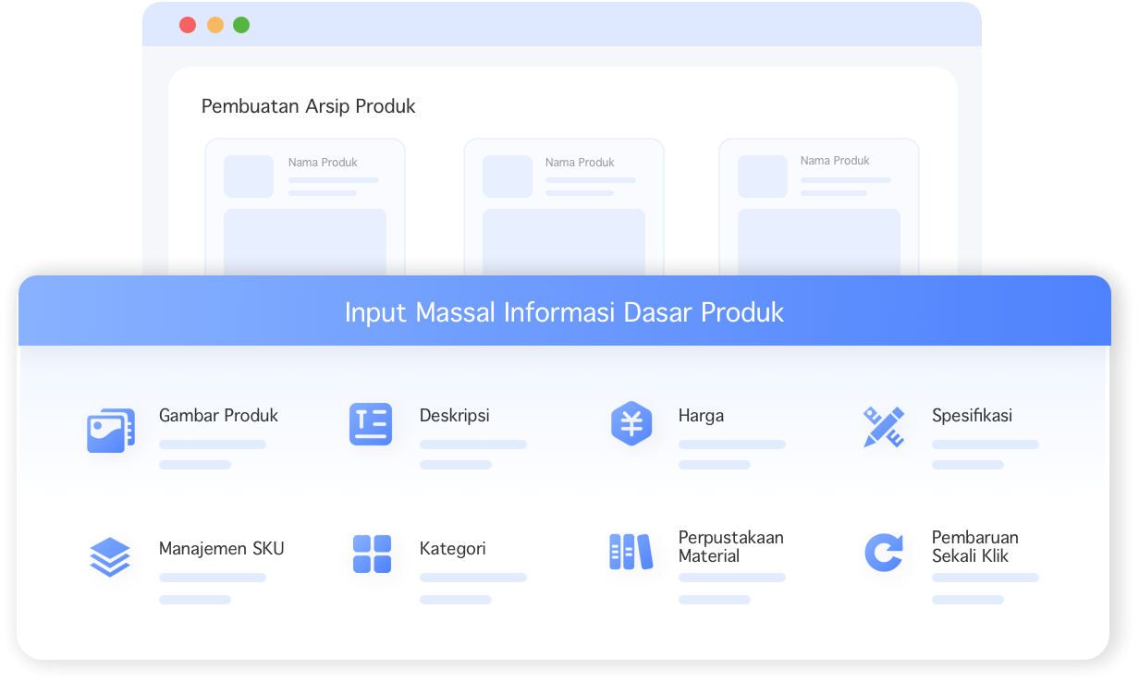Image resolution: width=1139 pixels, height=682 pixels.
Task: Click the green maximize window dot
Action: pyautogui.click(x=241, y=25)
